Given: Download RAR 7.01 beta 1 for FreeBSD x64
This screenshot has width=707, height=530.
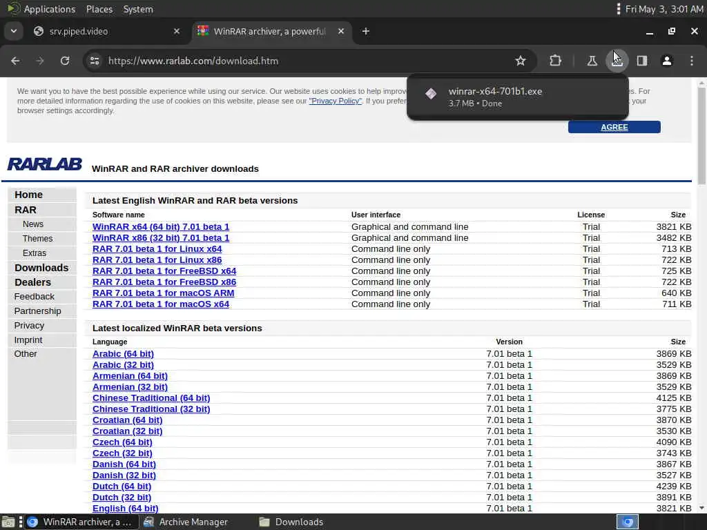Looking at the screenshot, I should [x=164, y=271].
